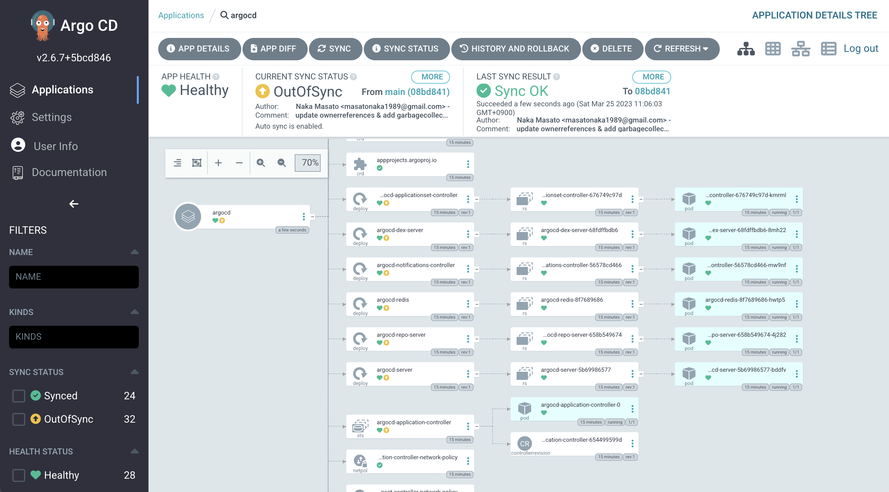Open kebab menu for appprojects.argoproj.io crd
889x492 pixels.
pyautogui.click(x=468, y=164)
